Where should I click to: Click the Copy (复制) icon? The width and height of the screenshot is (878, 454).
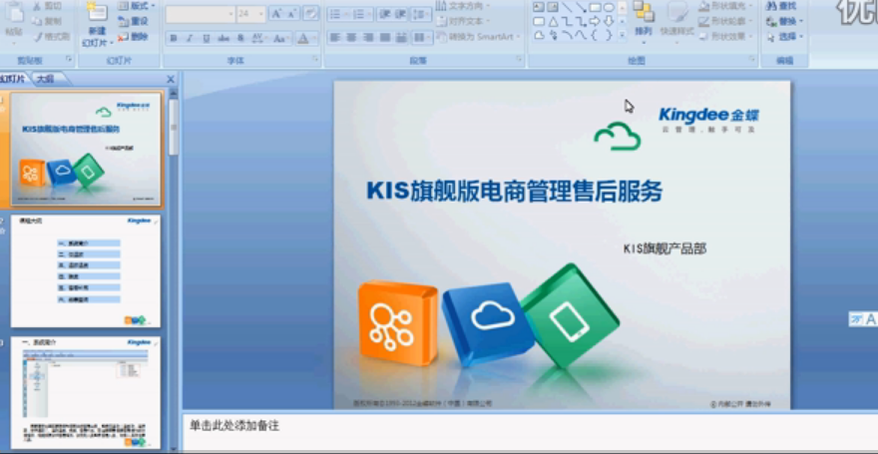click(x=38, y=21)
